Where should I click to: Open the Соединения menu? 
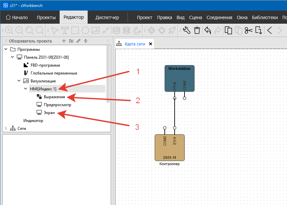coord(219,17)
